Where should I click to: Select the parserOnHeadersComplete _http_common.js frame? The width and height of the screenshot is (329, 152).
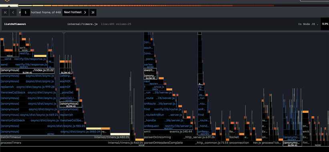coord(186,143)
